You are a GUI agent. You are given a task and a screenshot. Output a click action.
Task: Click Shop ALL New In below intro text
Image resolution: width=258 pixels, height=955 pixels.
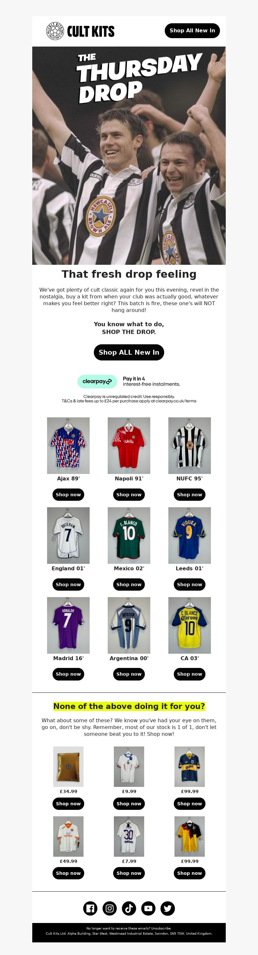point(129,352)
